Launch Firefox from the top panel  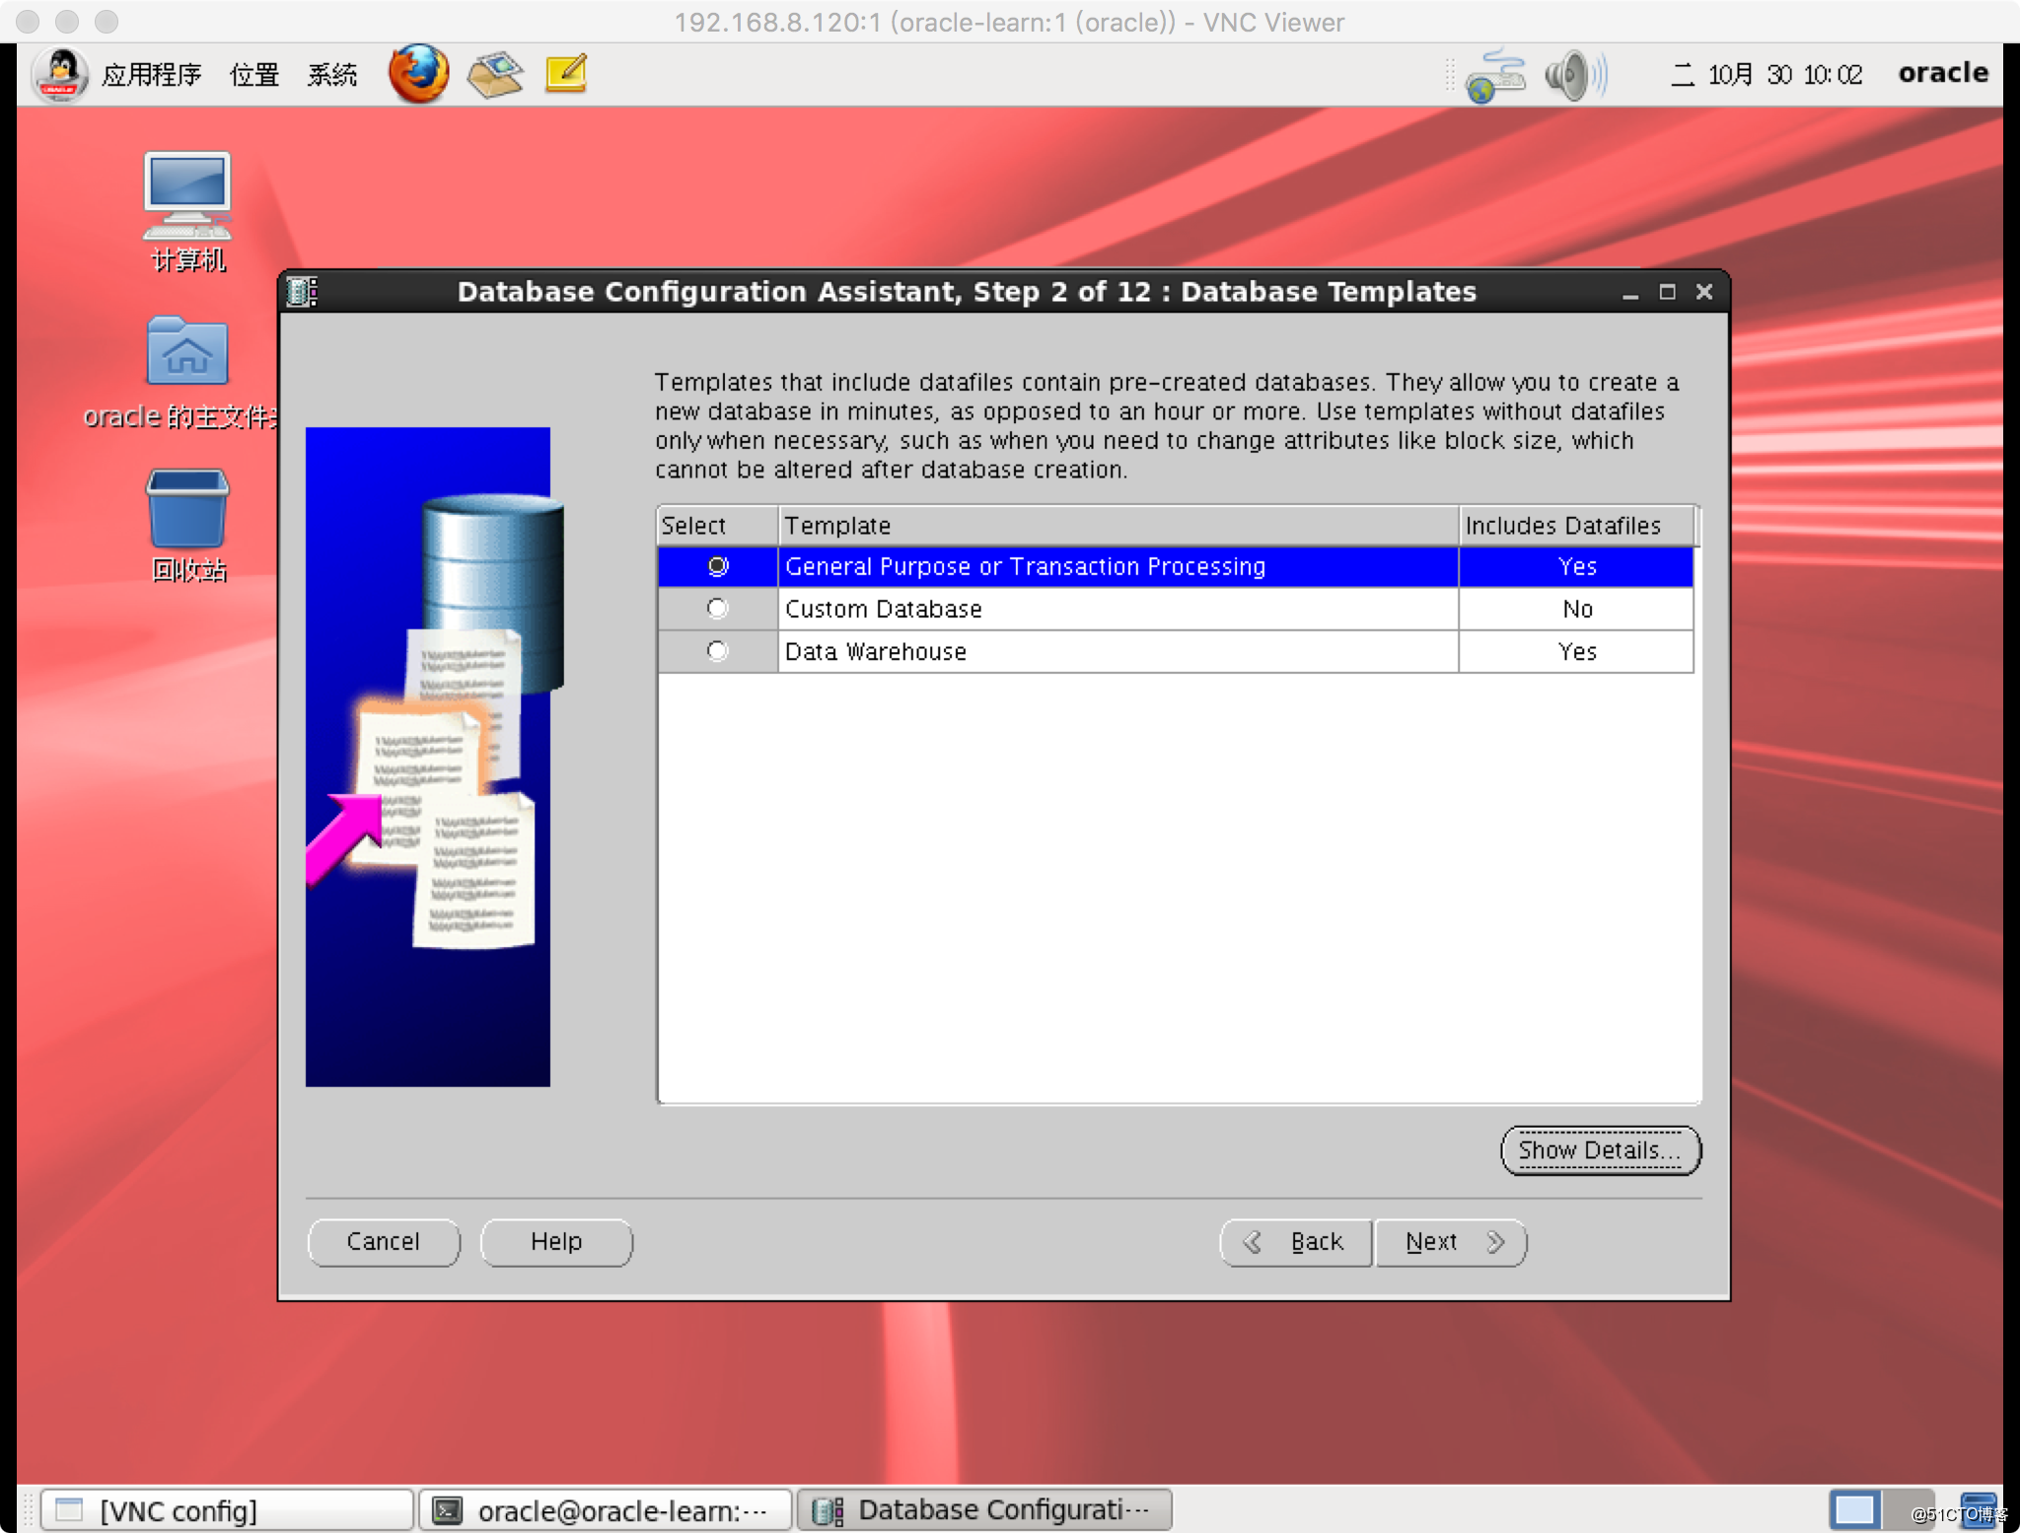[418, 74]
